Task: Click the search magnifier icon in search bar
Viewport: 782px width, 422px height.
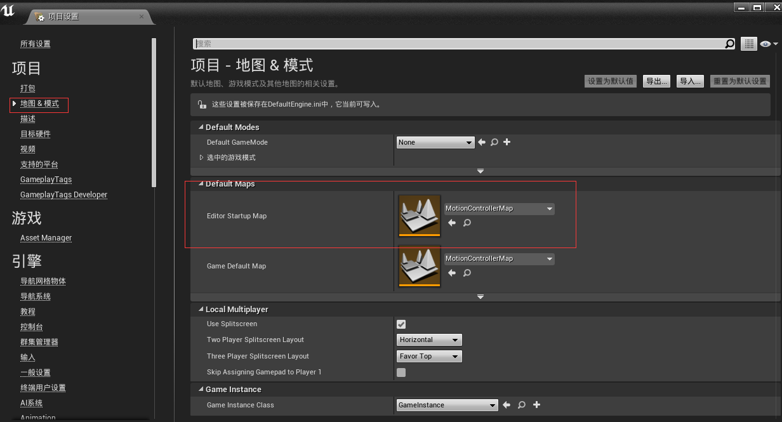Action: tap(729, 44)
